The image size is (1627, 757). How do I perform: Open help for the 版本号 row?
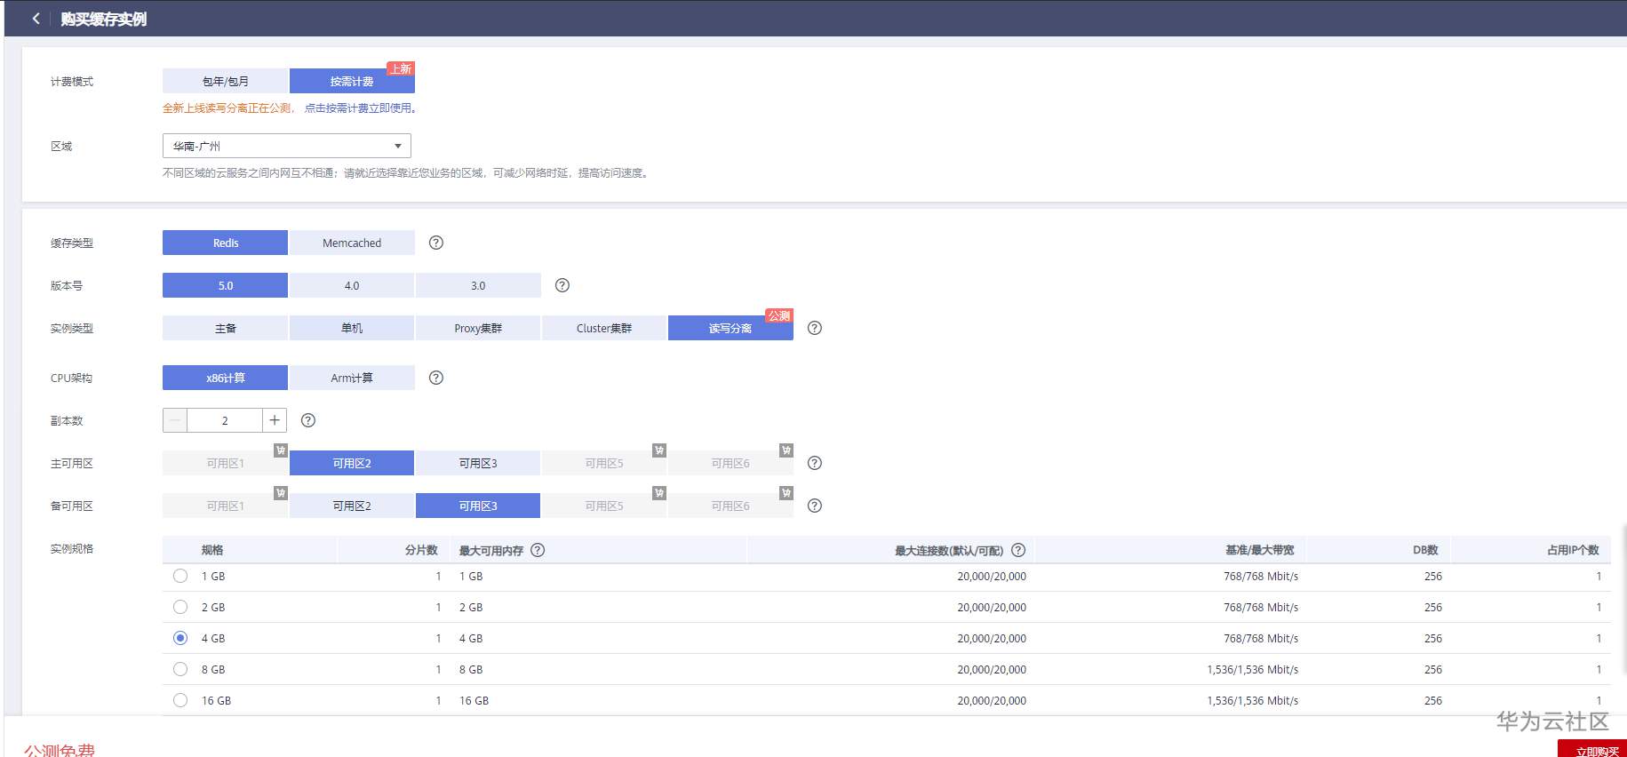[x=562, y=285]
